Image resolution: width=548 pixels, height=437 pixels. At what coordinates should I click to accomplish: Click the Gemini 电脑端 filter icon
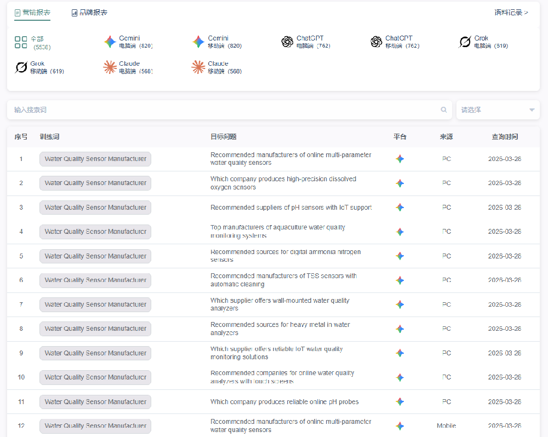(x=110, y=42)
